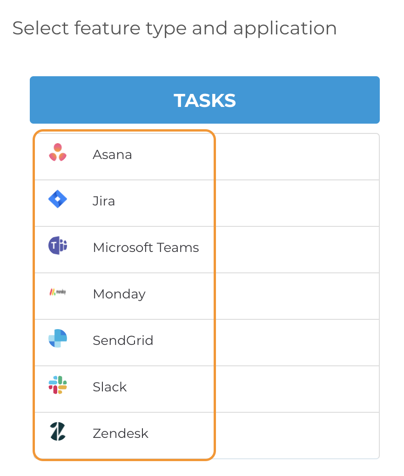Select the Asana text label

[112, 154]
